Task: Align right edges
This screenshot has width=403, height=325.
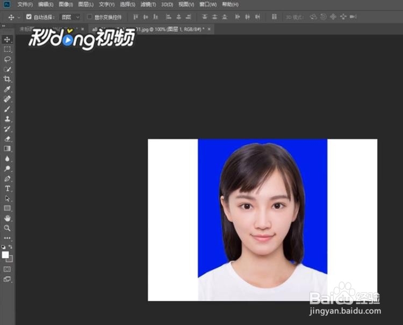Action: (x=189, y=17)
